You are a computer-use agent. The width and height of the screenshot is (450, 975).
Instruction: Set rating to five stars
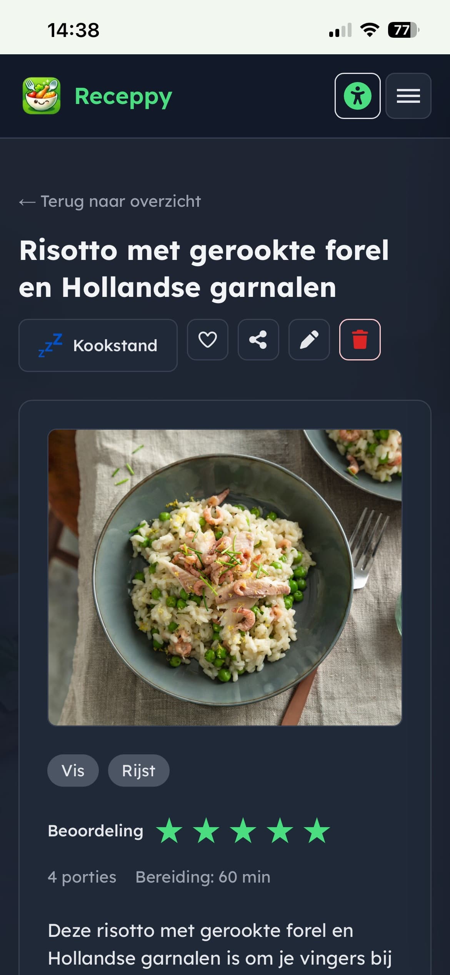[317, 831]
